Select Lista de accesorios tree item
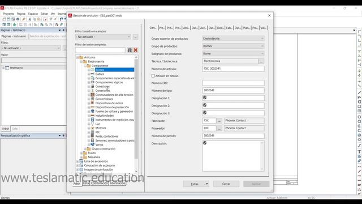This screenshot has height=204, width=362. click(x=96, y=161)
